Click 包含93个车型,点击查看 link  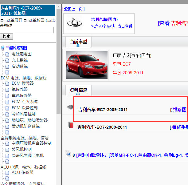click(x=112, y=26)
